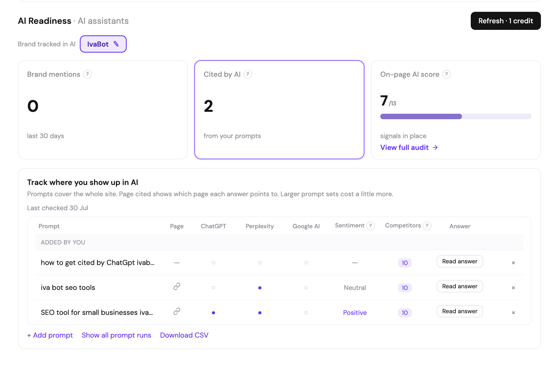Click Perplexity circle for how to get cited row

(260, 263)
